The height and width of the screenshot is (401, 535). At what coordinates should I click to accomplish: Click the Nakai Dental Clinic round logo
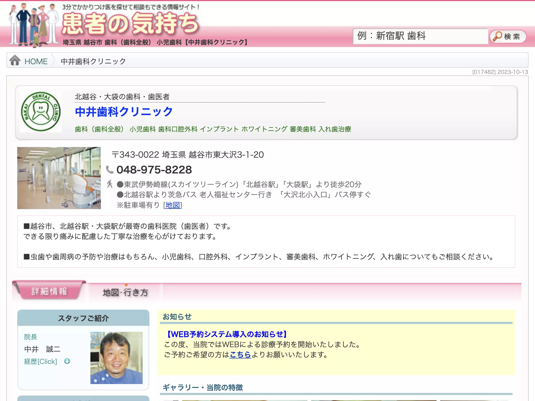point(41,111)
